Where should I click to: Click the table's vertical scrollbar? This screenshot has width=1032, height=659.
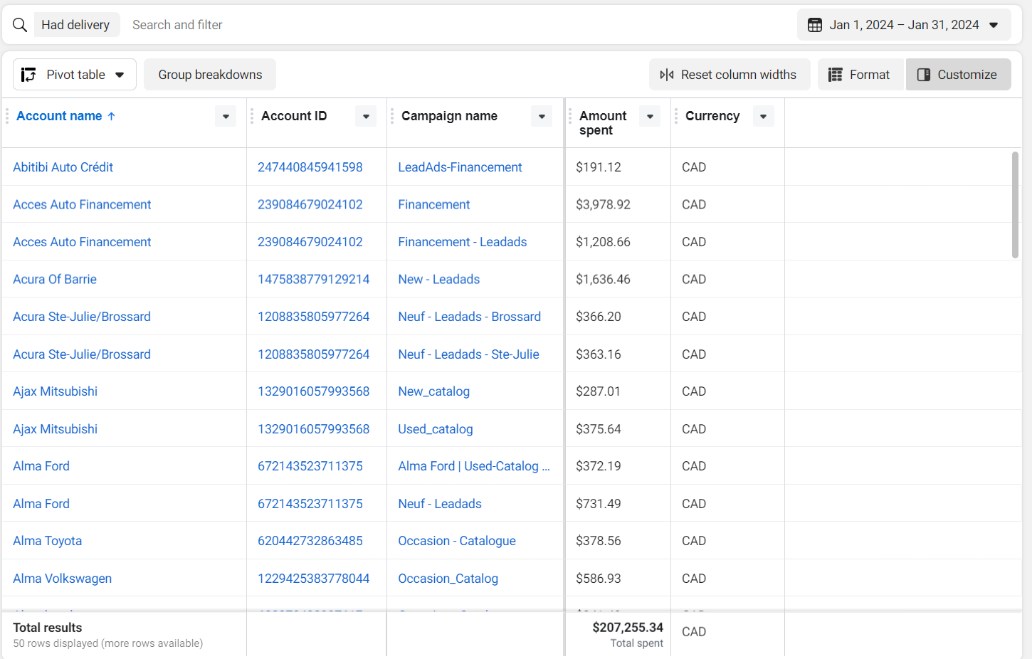1015,205
